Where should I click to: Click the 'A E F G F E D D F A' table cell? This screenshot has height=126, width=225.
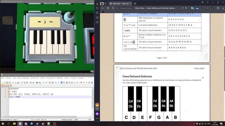184,36
